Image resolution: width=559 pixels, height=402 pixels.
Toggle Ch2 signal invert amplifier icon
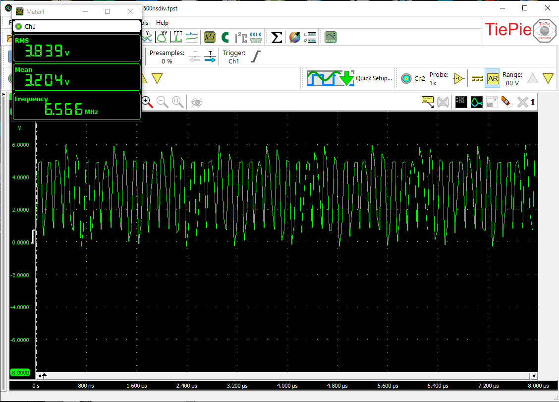[459, 78]
